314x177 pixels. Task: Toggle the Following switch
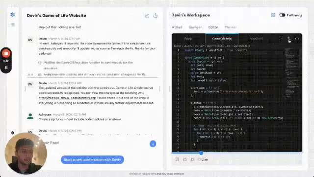tap(282, 15)
